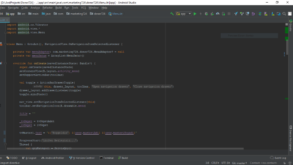The image size is (293, 165).
Task: Open Git master branch popup
Action: [x=239, y=163]
